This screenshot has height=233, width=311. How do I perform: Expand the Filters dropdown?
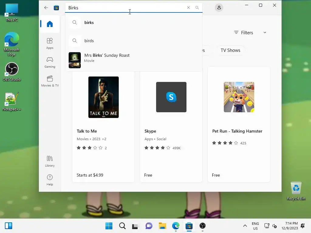point(250,33)
